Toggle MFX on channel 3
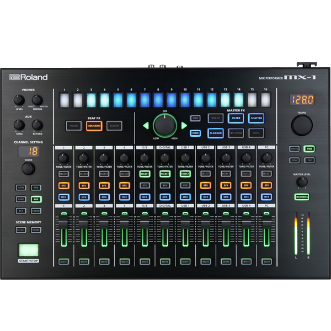 click(104, 197)
